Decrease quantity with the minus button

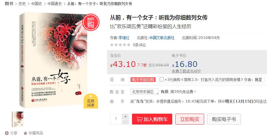pos(125,122)
